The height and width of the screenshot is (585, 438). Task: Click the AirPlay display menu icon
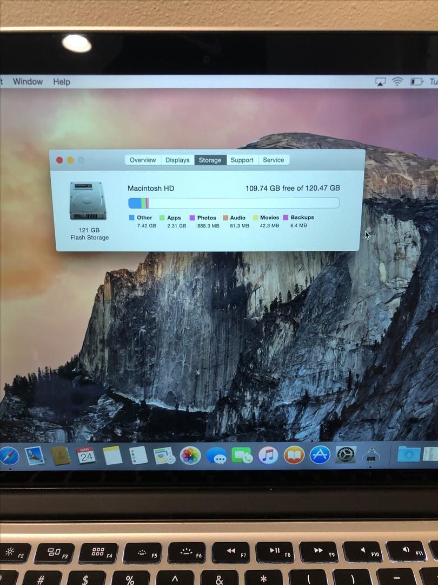380,81
